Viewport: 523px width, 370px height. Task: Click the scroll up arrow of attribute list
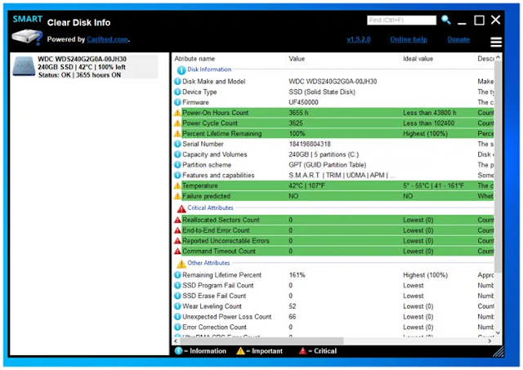(x=498, y=57)
